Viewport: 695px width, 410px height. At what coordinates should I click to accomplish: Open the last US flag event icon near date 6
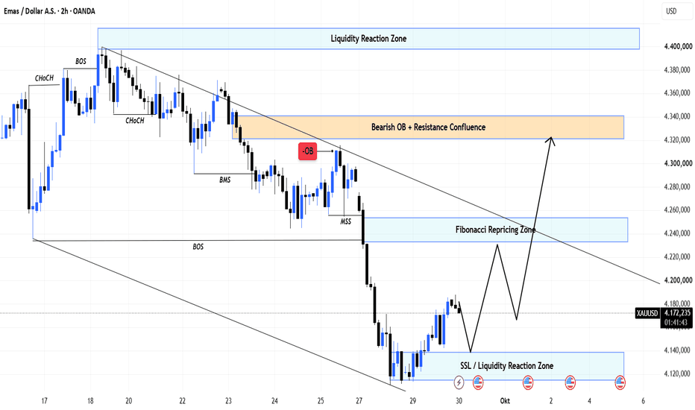(620, 382)
